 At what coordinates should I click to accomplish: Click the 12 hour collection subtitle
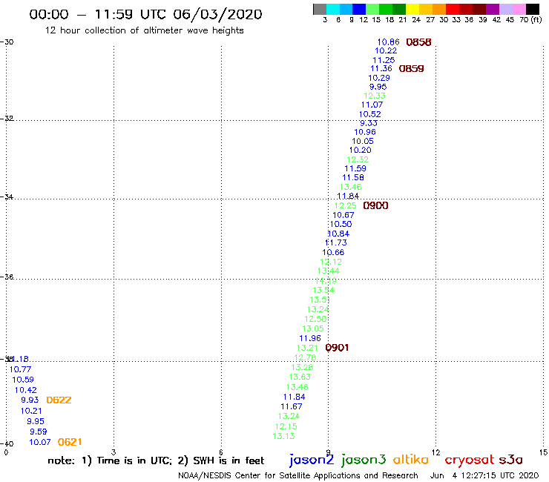(x=144, y=30)
